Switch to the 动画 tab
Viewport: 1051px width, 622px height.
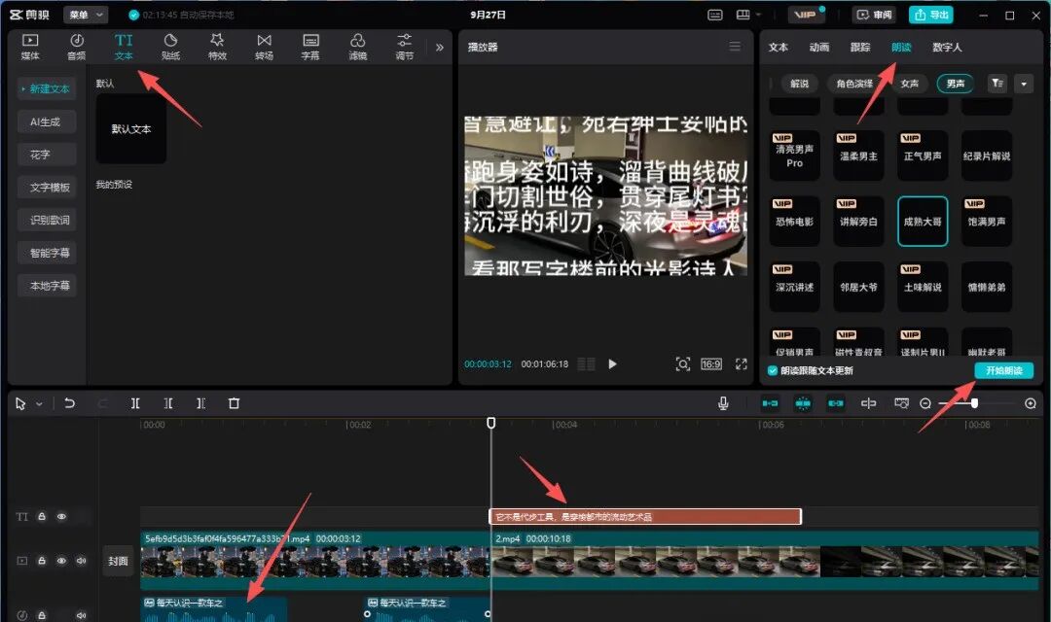tap(819, 47)
